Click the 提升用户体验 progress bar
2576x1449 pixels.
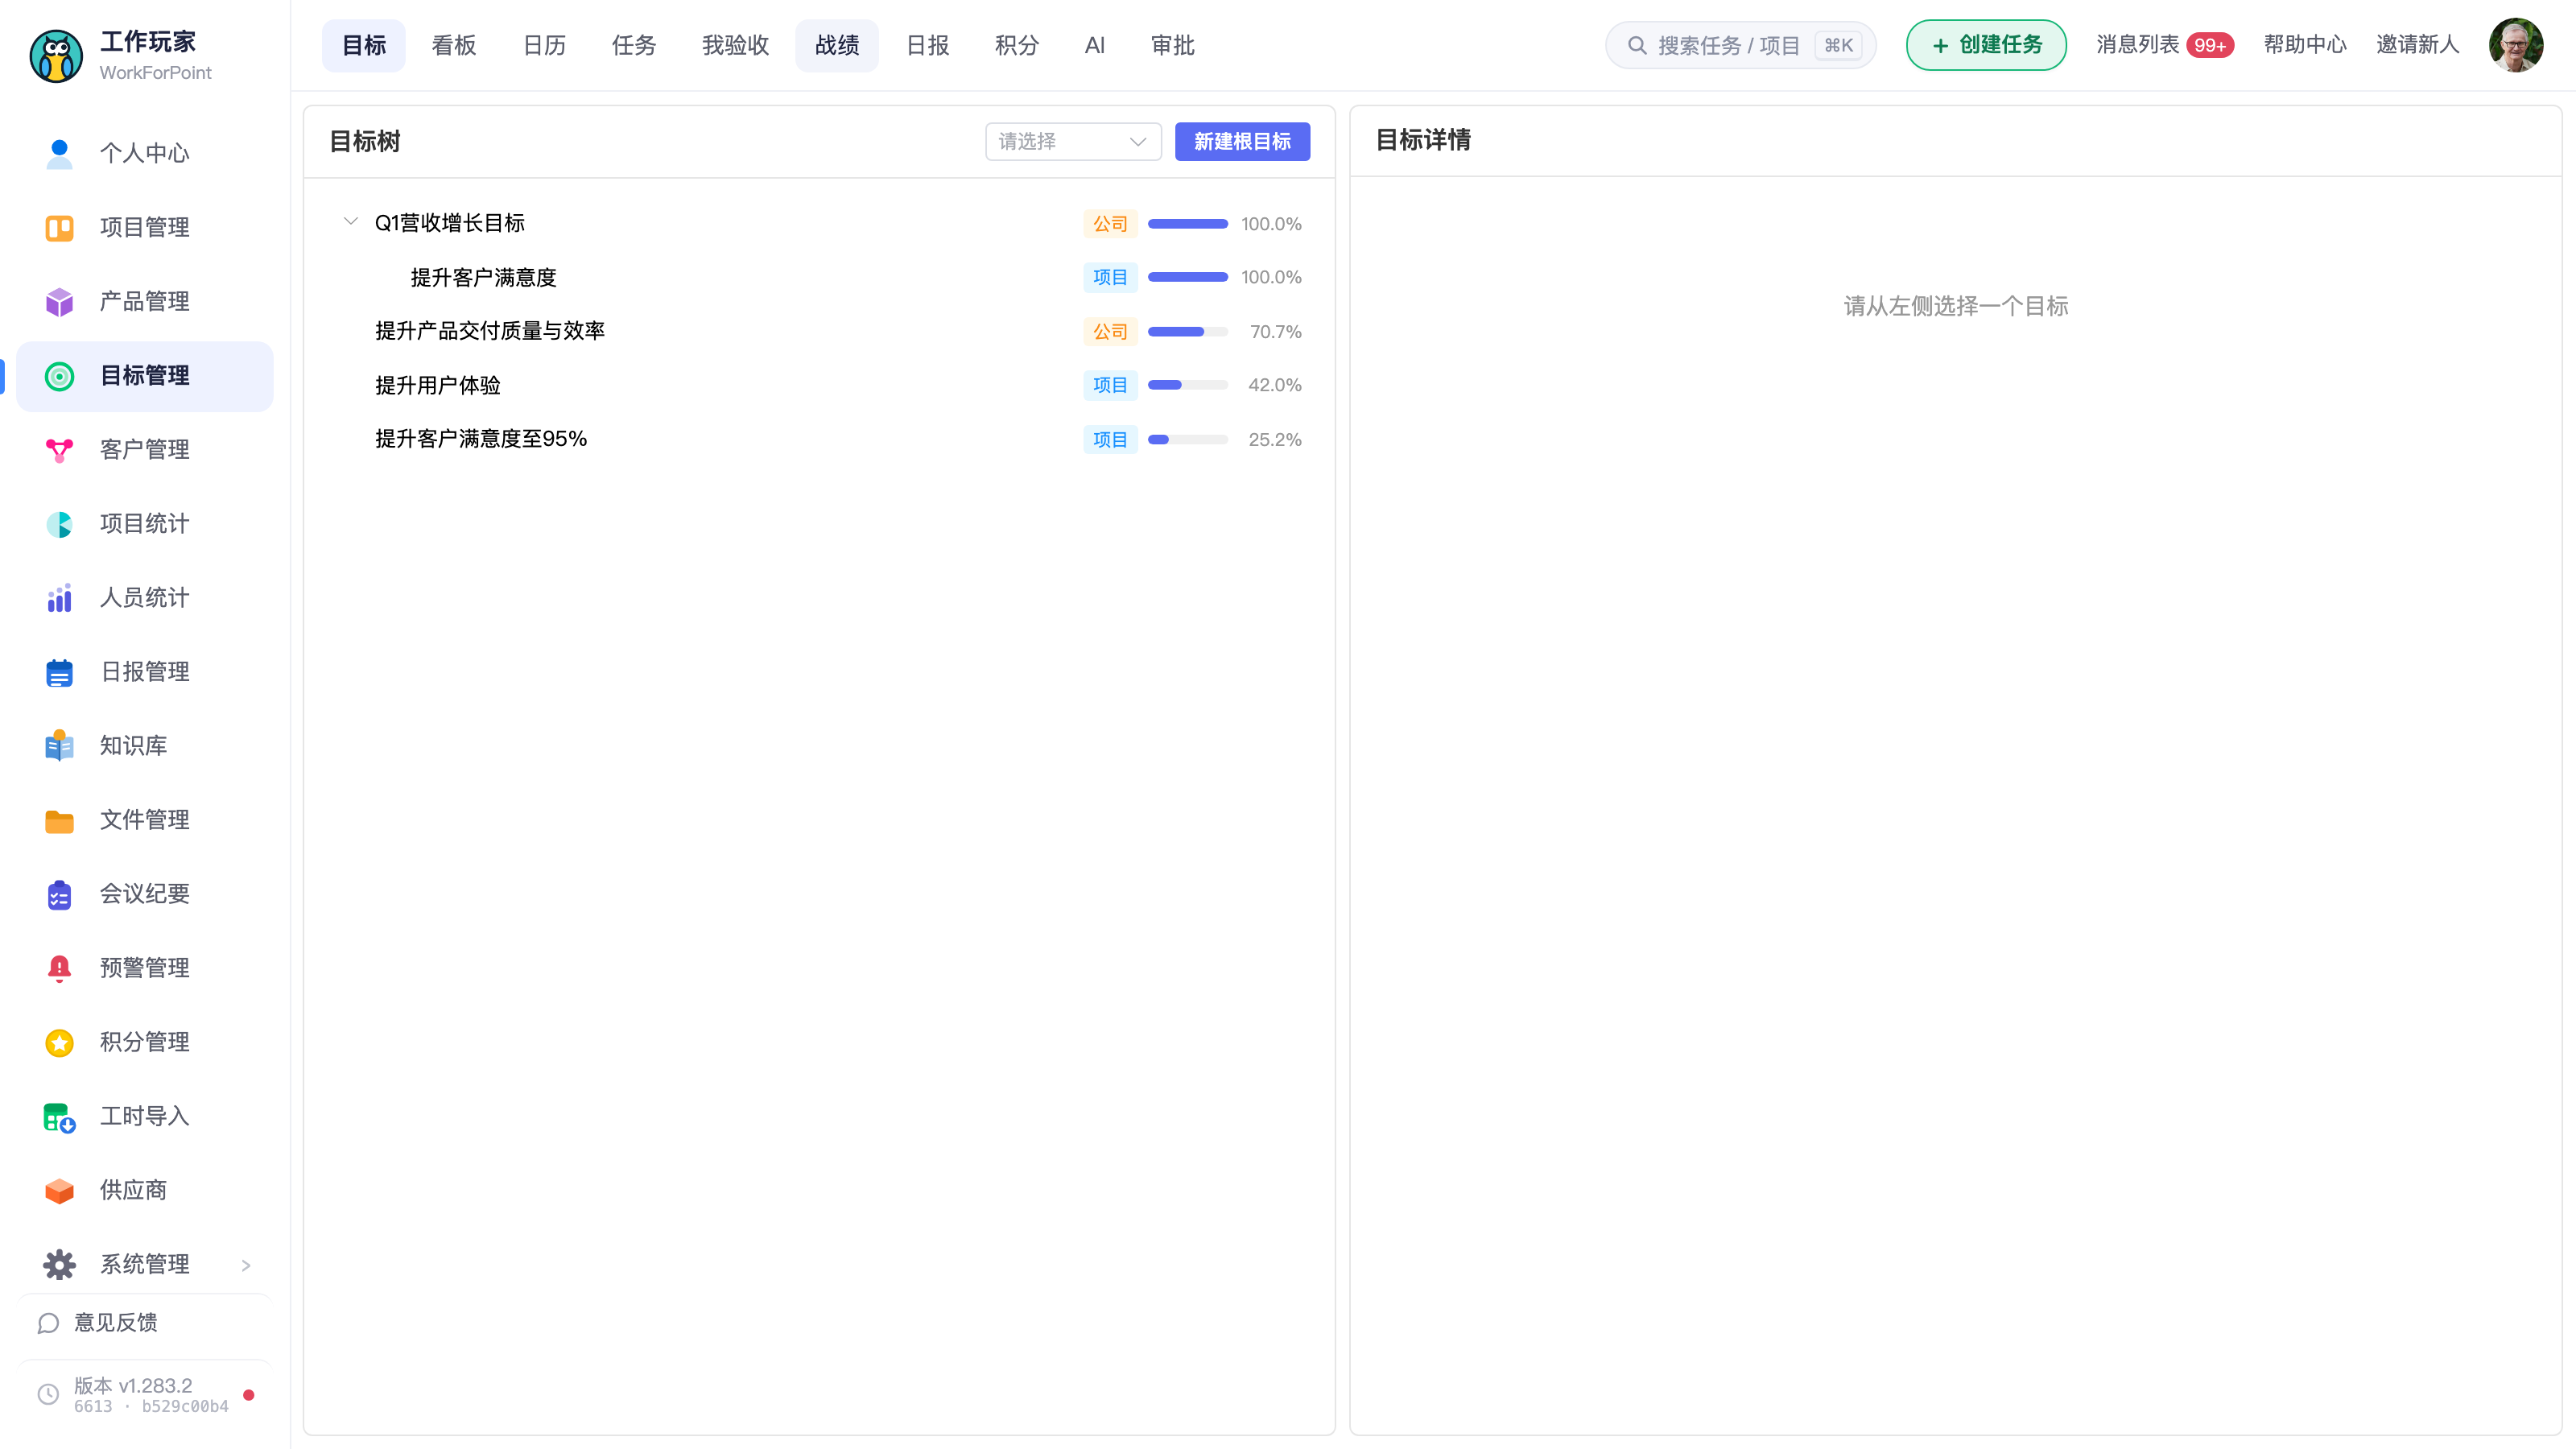[1188, 385]
